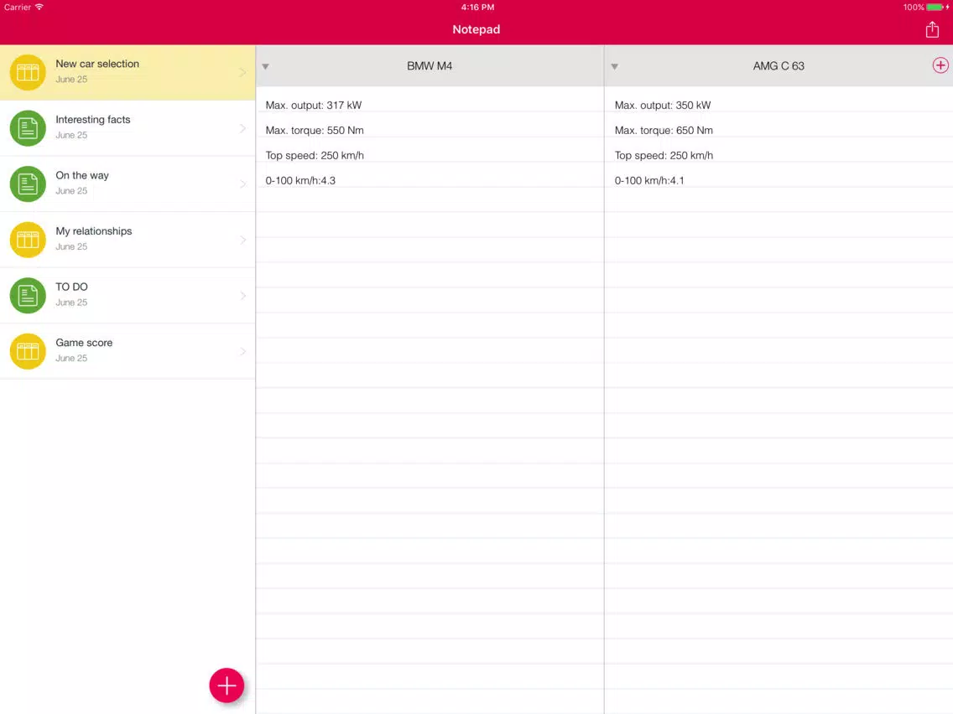Create a new note with red plus button
This screenshot has width=953, height=714.
coord(227,686)
